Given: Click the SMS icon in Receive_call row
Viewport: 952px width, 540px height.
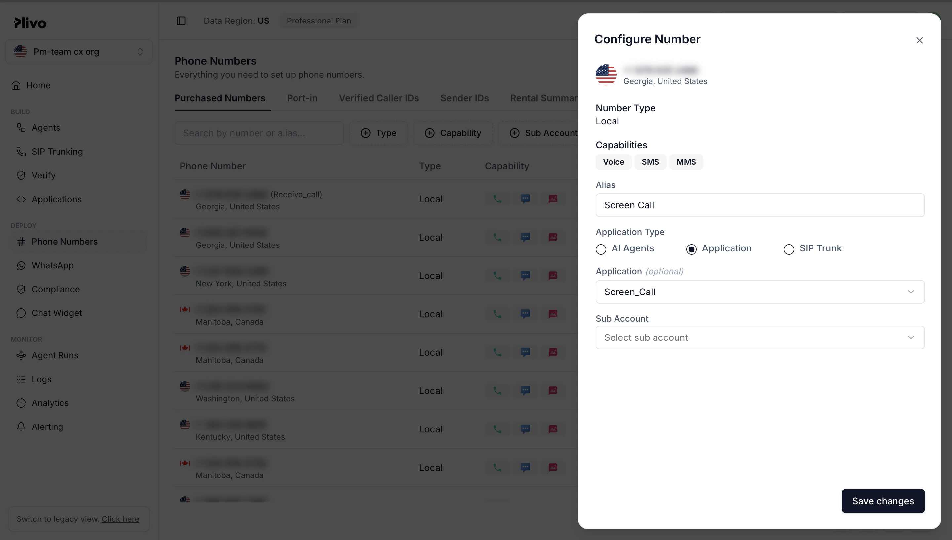Looking at the screenshot, I should tap(525, 199).
